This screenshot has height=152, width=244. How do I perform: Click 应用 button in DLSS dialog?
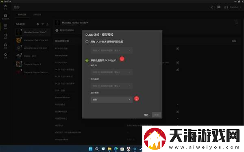tap(157, 115)
